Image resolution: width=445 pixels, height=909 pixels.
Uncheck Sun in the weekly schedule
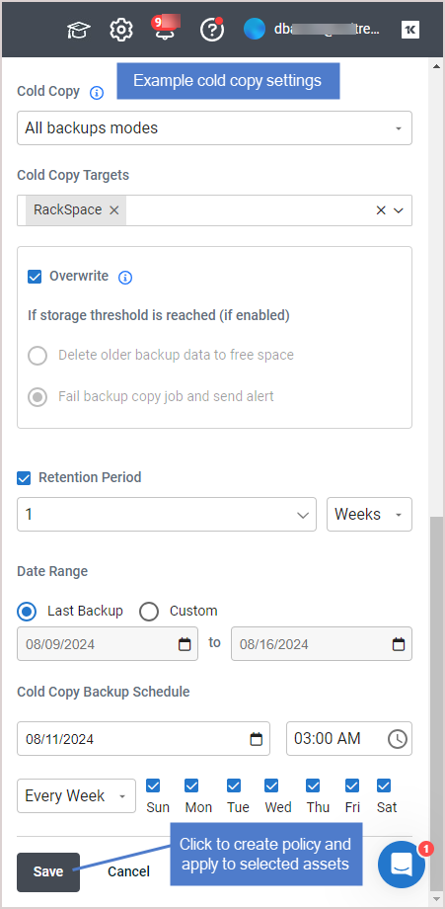[153, 785]
